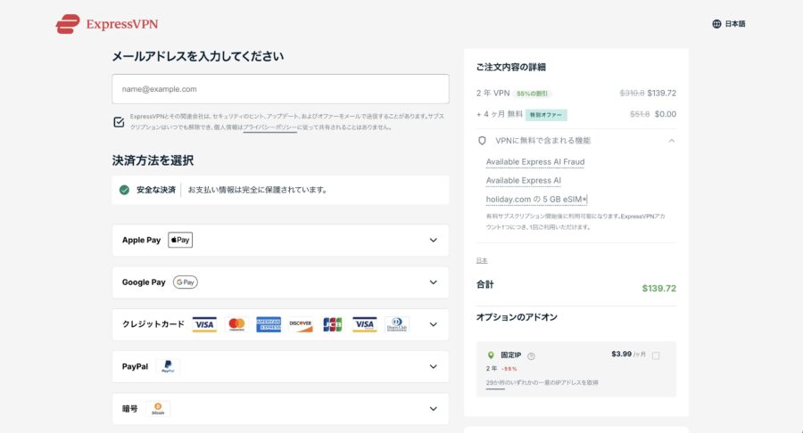Screen dimensions: 803x433
Task: Click the Discover card logo
Action: coord(301,324)
